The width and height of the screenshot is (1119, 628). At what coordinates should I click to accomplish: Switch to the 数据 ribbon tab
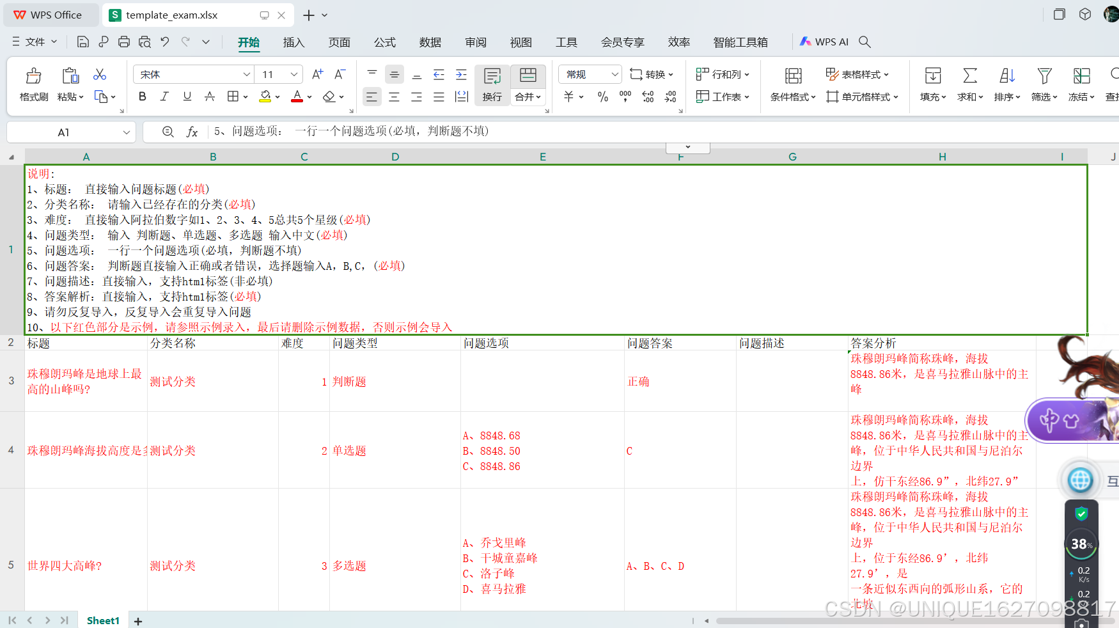(430, 42)
